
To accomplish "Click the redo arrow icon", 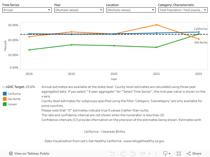I will pyautogui.click(x=123, y=154).
